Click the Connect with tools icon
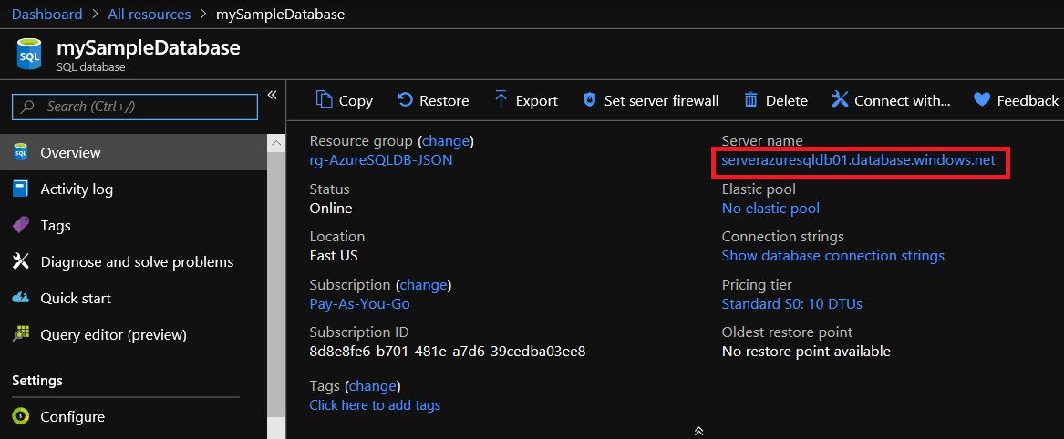Image resolution: width=1064 pixels, height=439 pixels. [x=840, y=99]
